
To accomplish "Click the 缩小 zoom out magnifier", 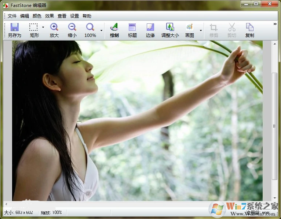I will tap(72, 30).
